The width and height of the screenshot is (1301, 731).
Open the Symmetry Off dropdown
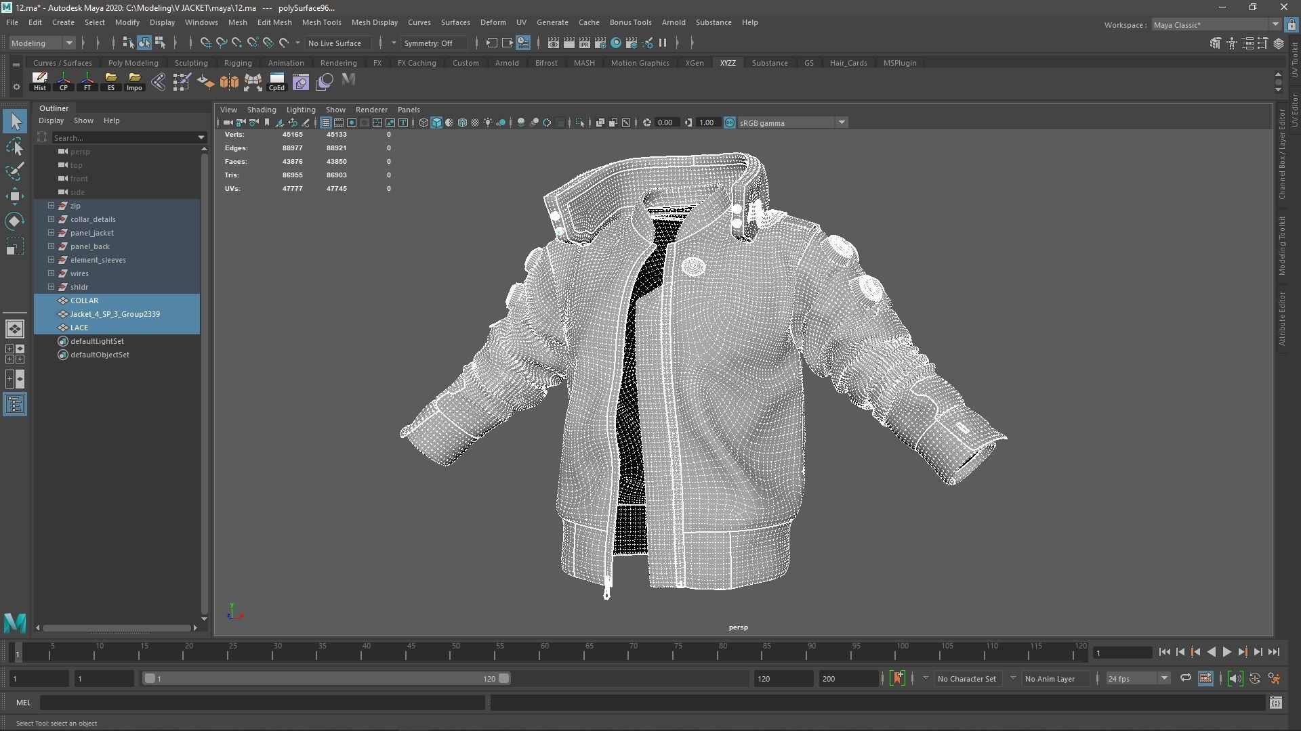(x=394, y=43)
